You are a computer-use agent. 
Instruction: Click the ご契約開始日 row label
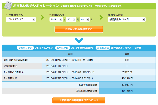coord(11,66)
